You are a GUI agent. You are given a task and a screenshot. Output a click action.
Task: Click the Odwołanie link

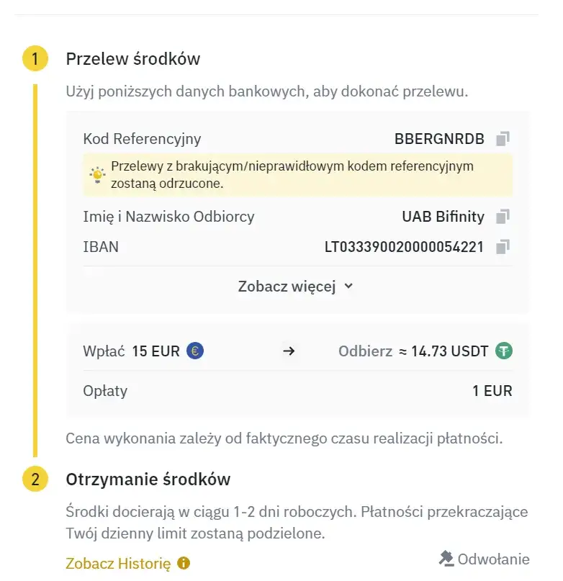[x=494, y=559]
